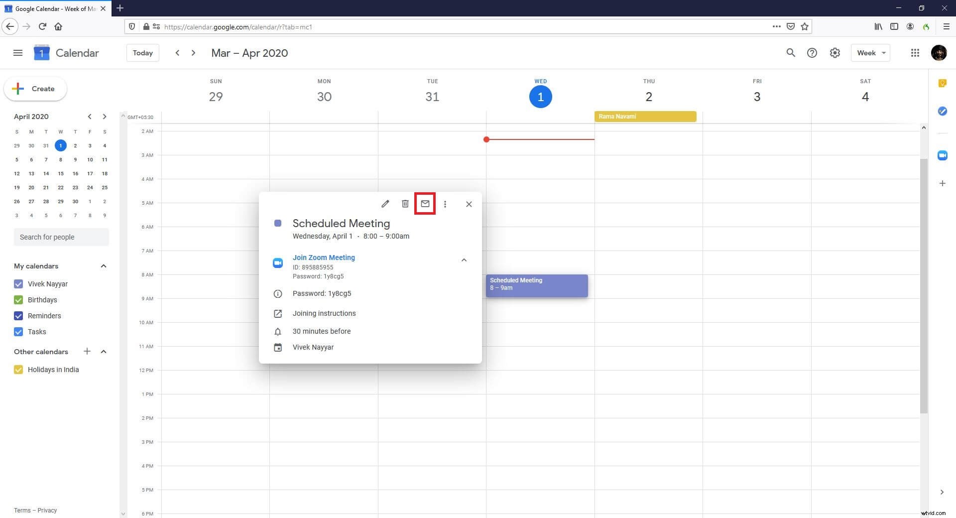Screen dimensions: 956x518
Task: Open the main navigation hamburger menu
Action: point(18,53)
